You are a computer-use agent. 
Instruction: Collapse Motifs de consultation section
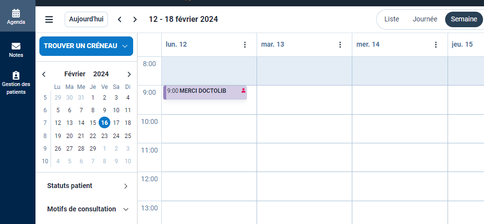pos(125,209)
